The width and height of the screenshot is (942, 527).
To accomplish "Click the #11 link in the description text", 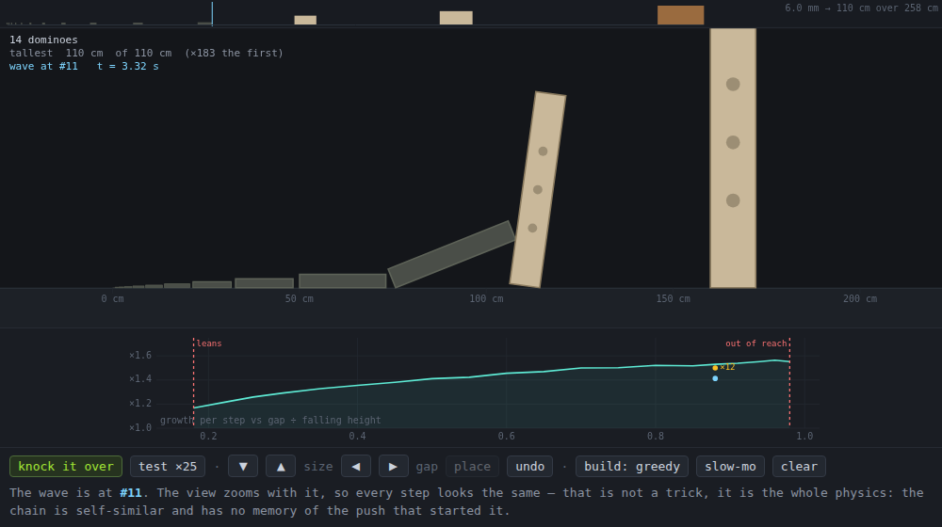I will point(130,493).
